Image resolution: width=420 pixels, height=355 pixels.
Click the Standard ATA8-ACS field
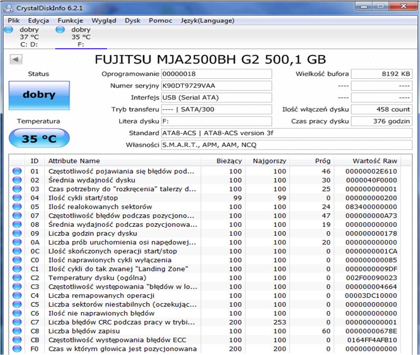287,133
